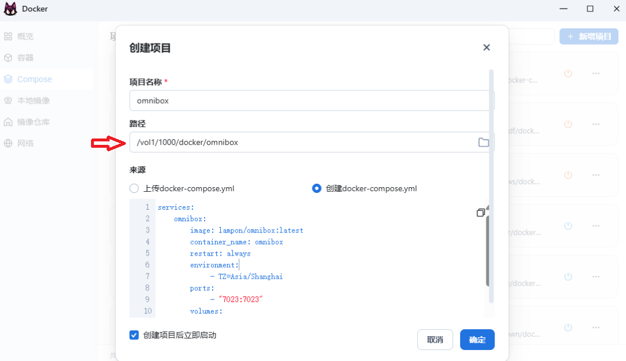Click the Compose layers icon
Screen dimensions: 626x361
click(8, 79)
